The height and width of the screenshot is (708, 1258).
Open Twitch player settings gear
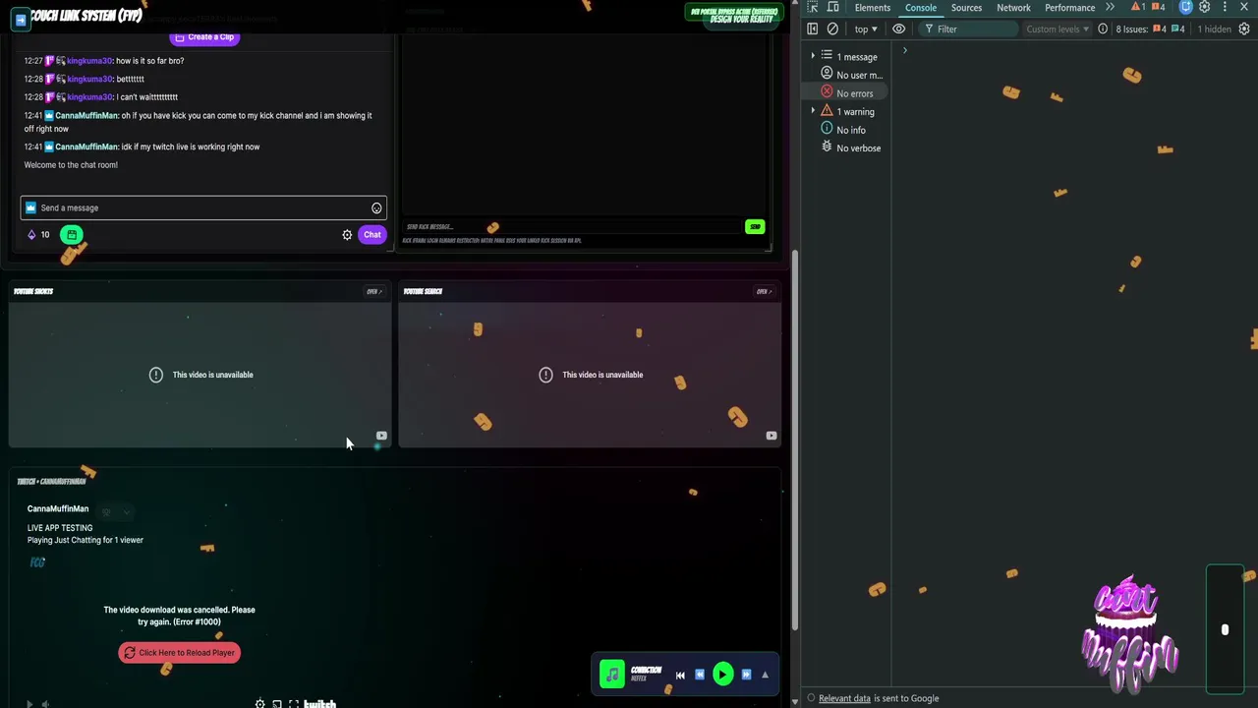coord(259,704)
